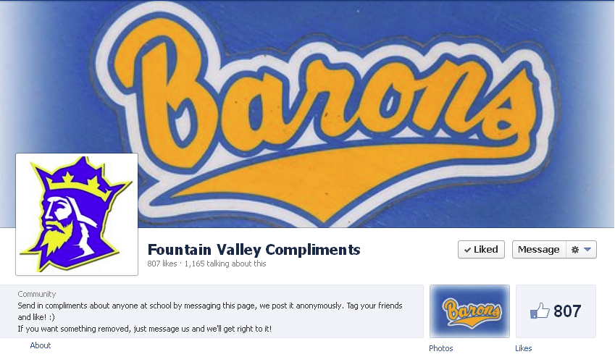
Task: Open the Barons photos thumbnail
Action: (x=469, y=311)
